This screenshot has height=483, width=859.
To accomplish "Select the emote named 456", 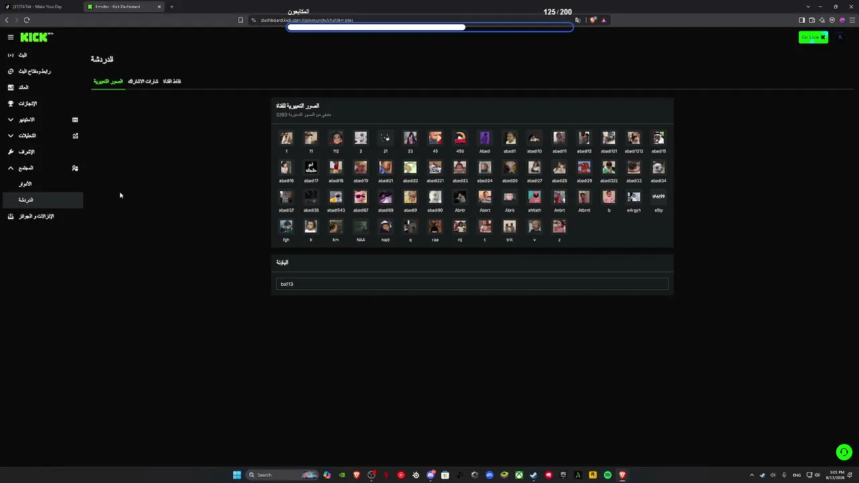I will click(x=460, y=138).
